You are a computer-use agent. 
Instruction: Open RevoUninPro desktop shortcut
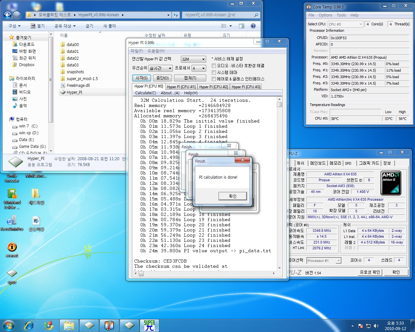[12, 223]
